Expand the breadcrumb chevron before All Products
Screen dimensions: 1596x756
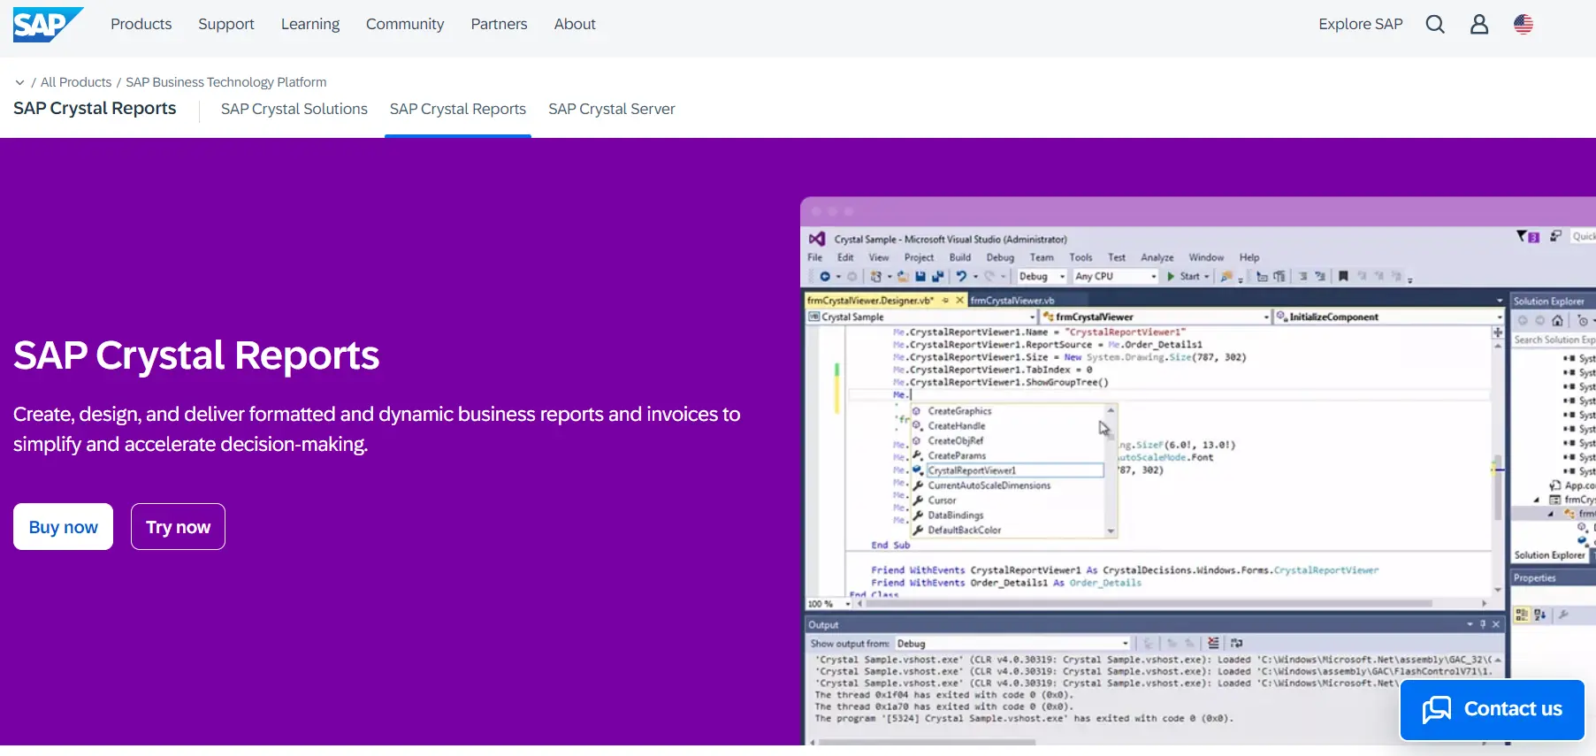pos(19,82)
